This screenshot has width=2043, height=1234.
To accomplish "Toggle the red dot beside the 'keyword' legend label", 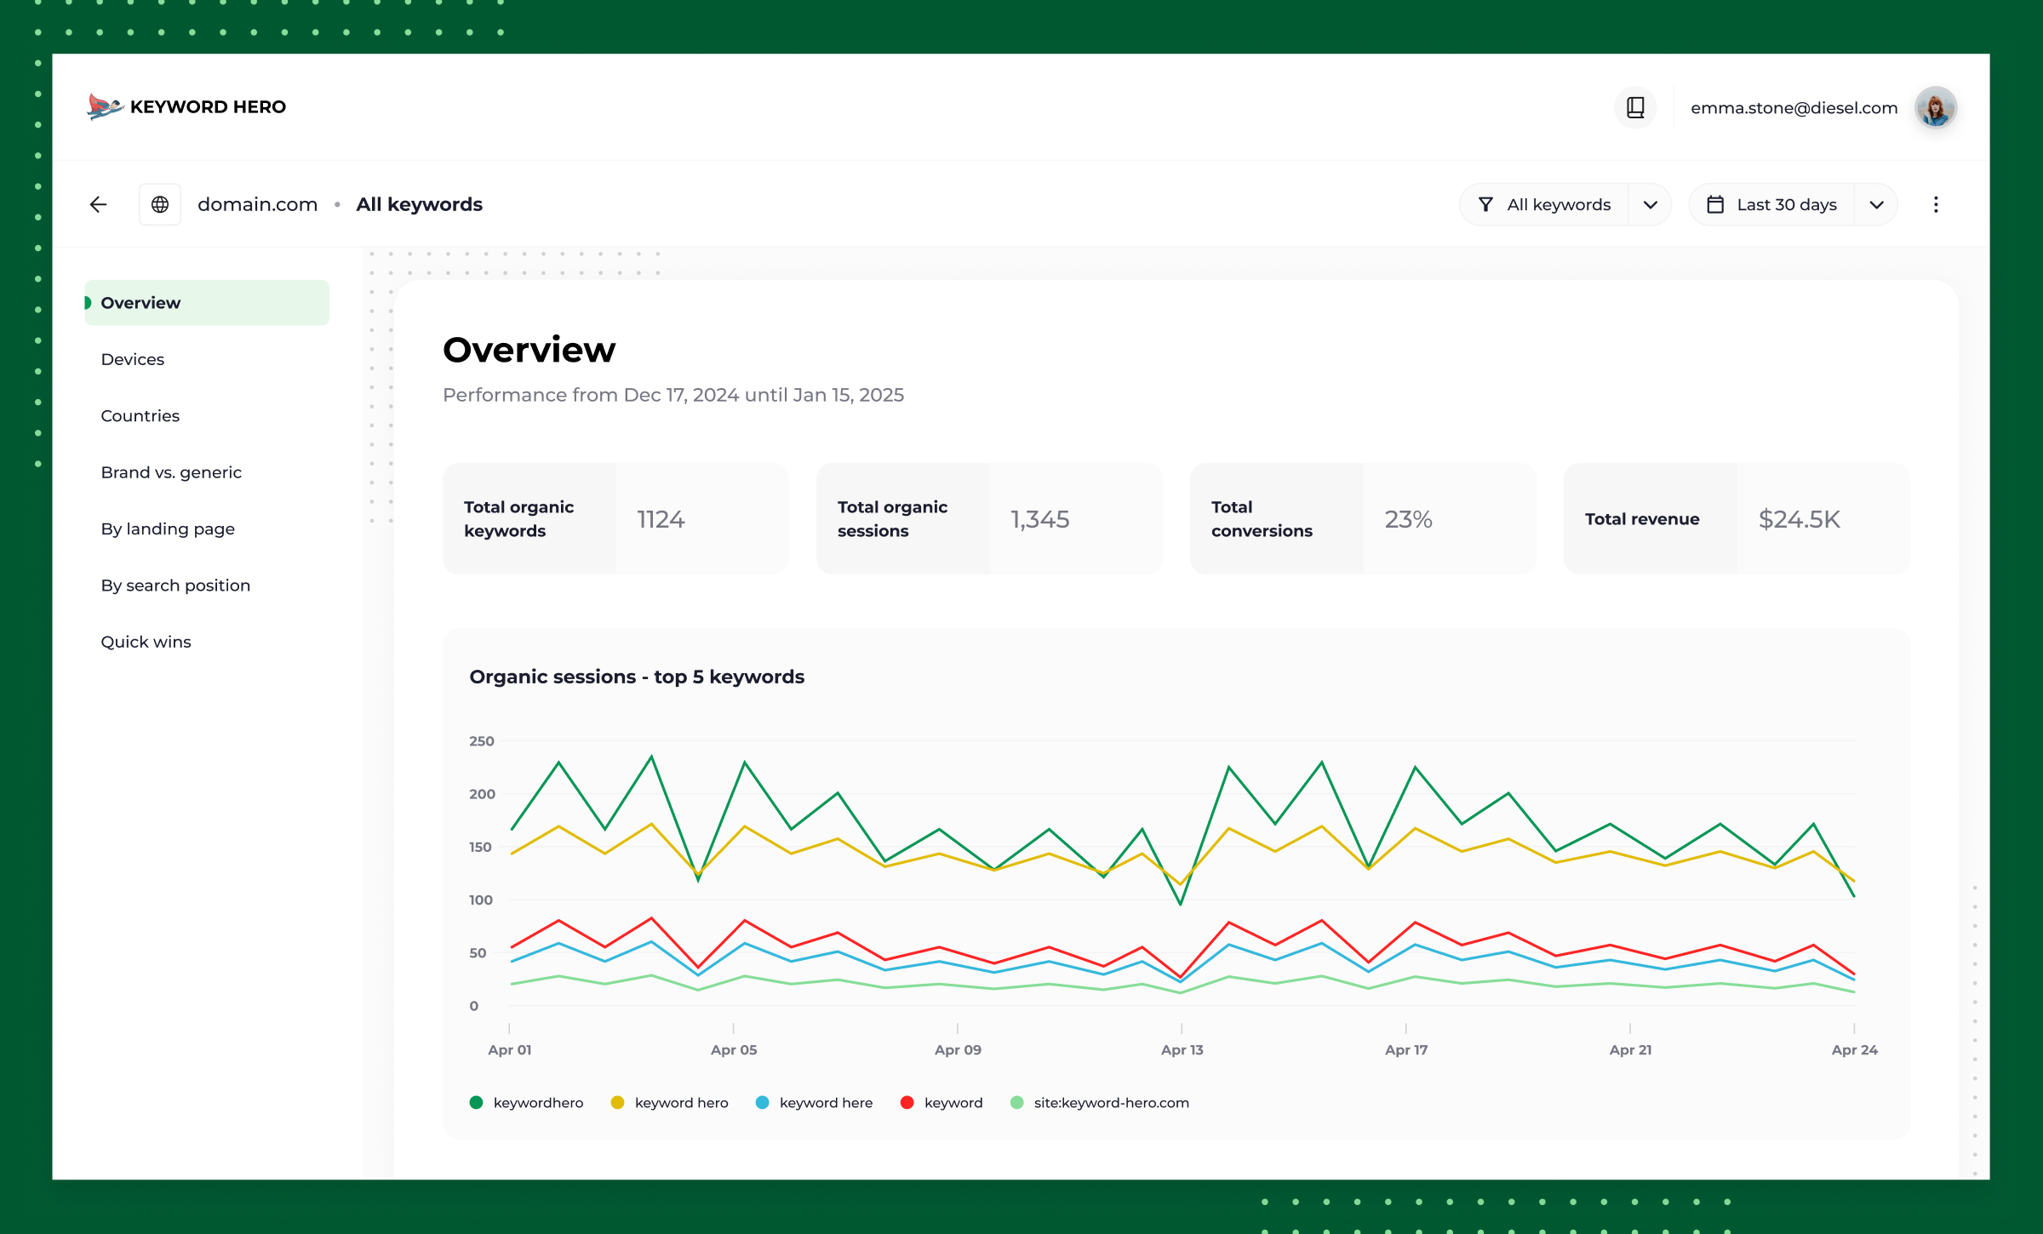I will click(x=907, y=1103).
